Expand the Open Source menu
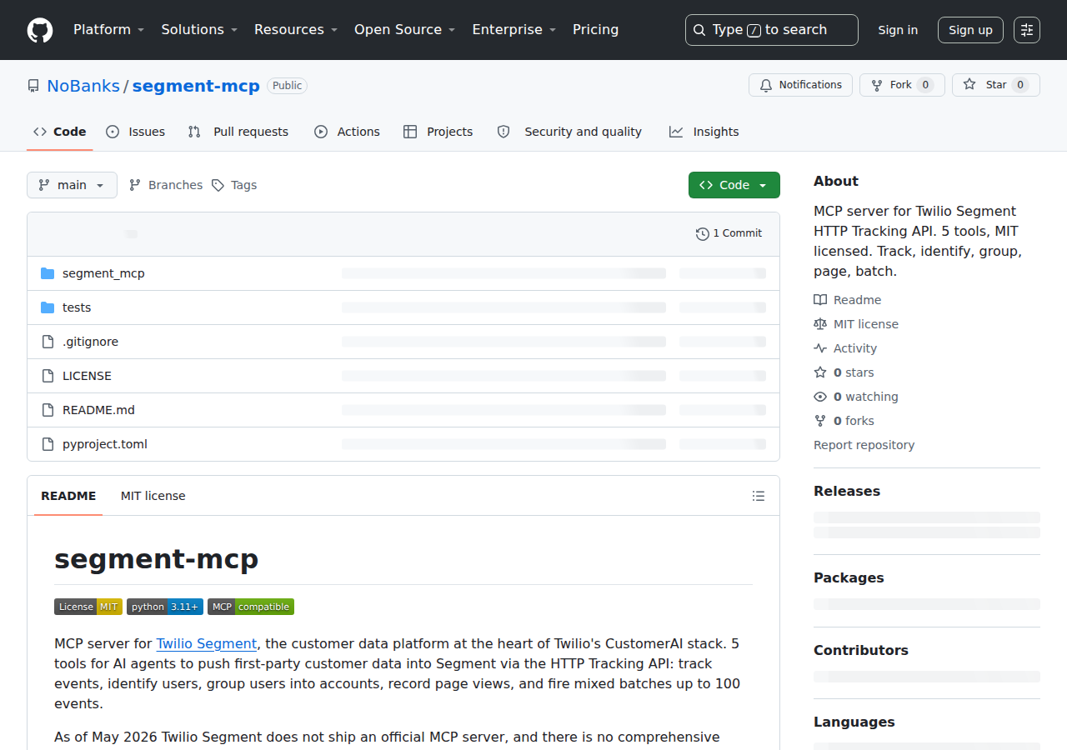 pyautogui.click(x=404, y=30)
